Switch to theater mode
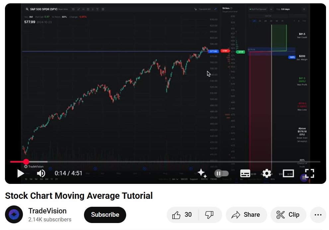This screenshot has width=329, height=230. [x=288, y=174]
